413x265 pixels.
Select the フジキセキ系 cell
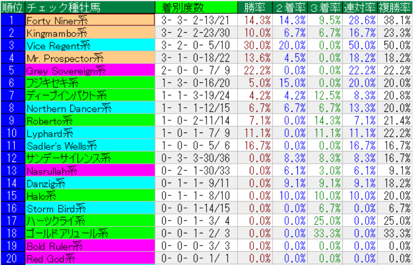click(x=90, y=83)
